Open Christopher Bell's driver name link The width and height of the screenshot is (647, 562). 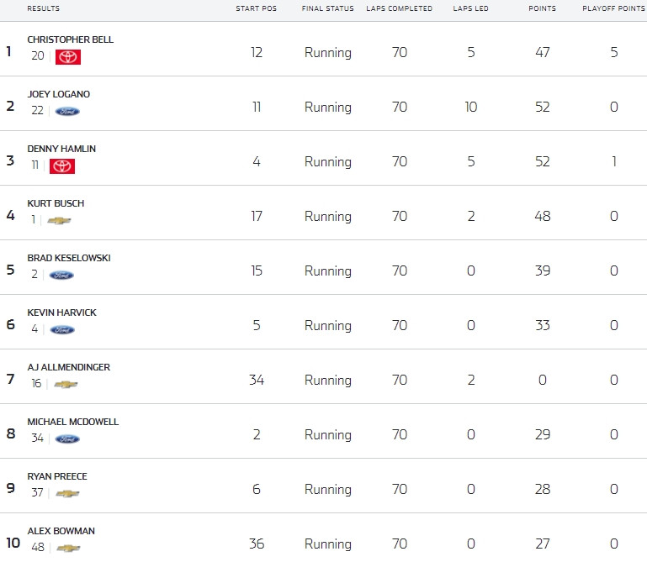click(71, 39)
